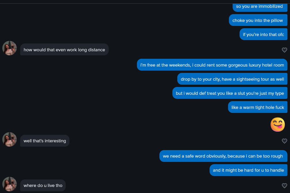
Task: Click the sent message starting "like a warm"
Action: 257,107
